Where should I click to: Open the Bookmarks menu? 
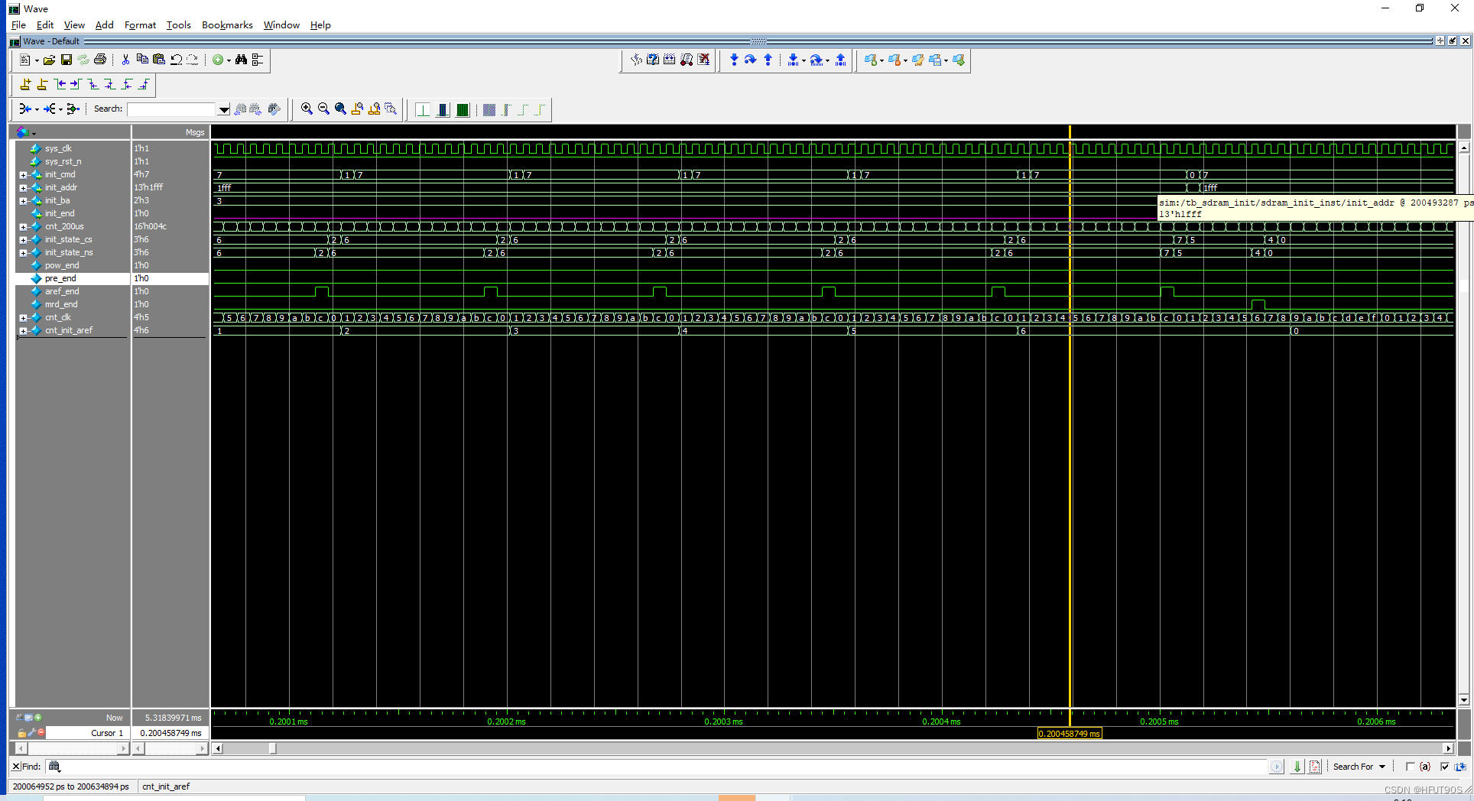coord(227,25)
